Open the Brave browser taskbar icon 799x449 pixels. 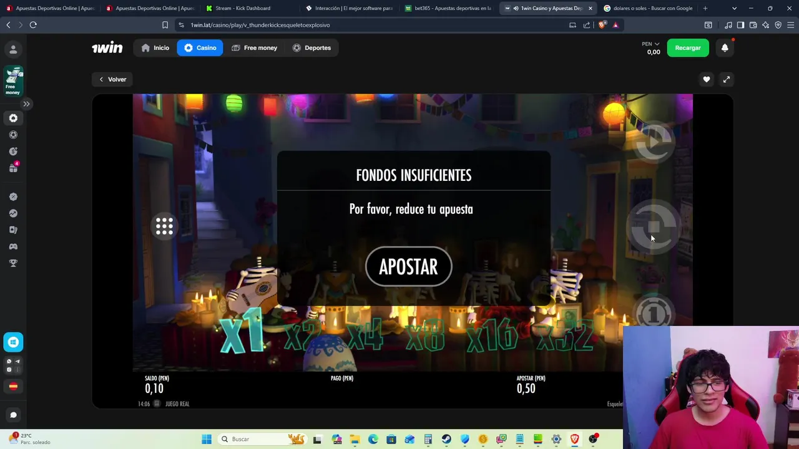coord(574,439)
